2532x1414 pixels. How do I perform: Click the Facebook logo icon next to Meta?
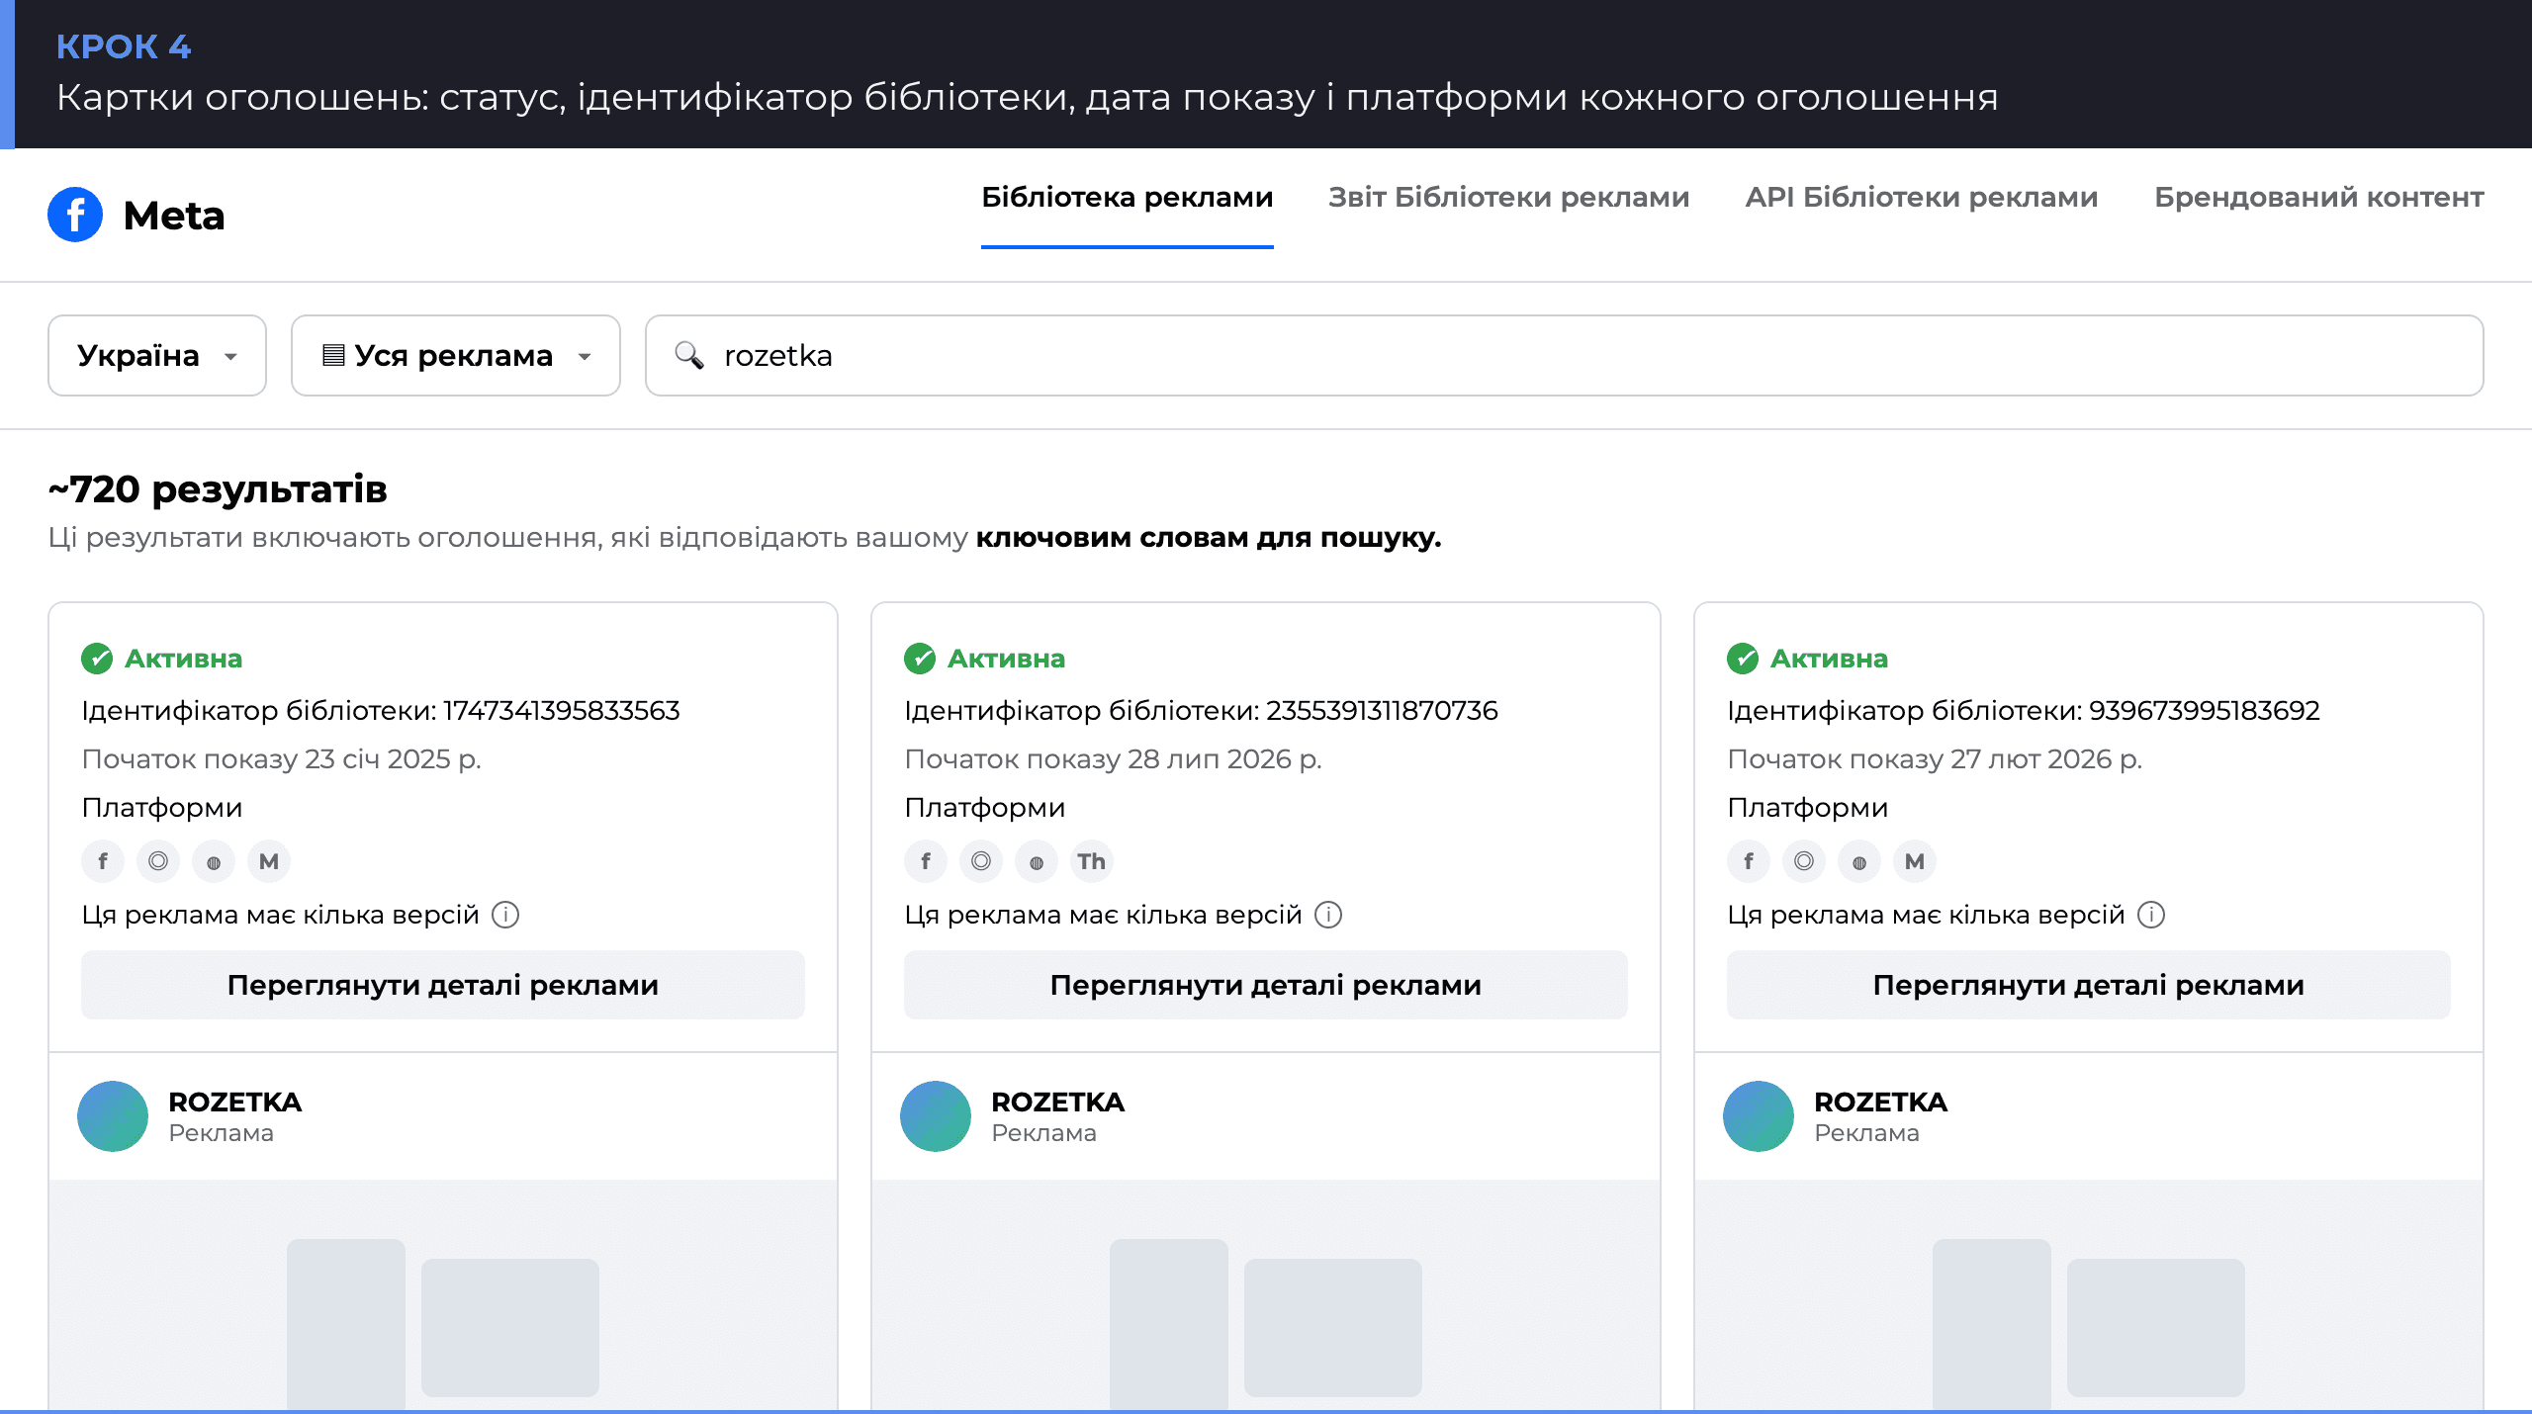coord(75,215)
